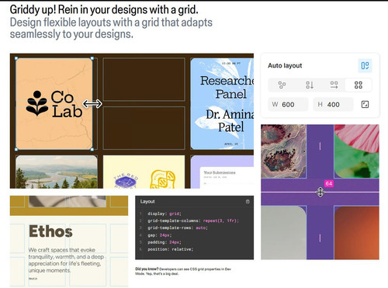Click the Auto layout panel title

pyautogui.click(x=285, y=66)
